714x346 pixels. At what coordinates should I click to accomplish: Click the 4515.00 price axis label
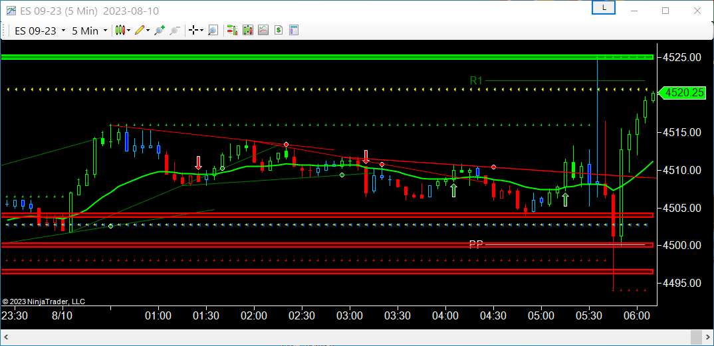pos(681,132)
